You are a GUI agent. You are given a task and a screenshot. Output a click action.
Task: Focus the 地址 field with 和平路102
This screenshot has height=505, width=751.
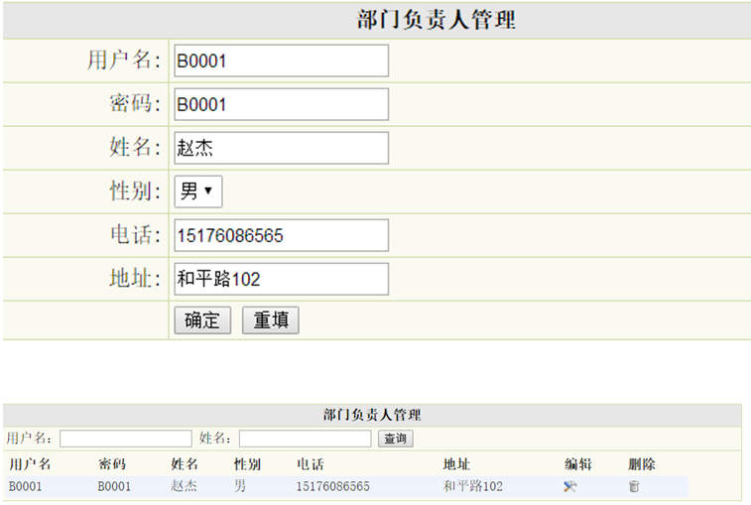pyautogui.click(x=281, y=279)
